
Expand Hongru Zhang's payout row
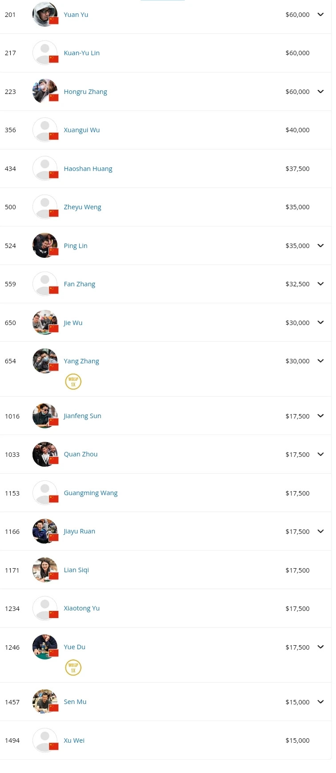point(320,92)
